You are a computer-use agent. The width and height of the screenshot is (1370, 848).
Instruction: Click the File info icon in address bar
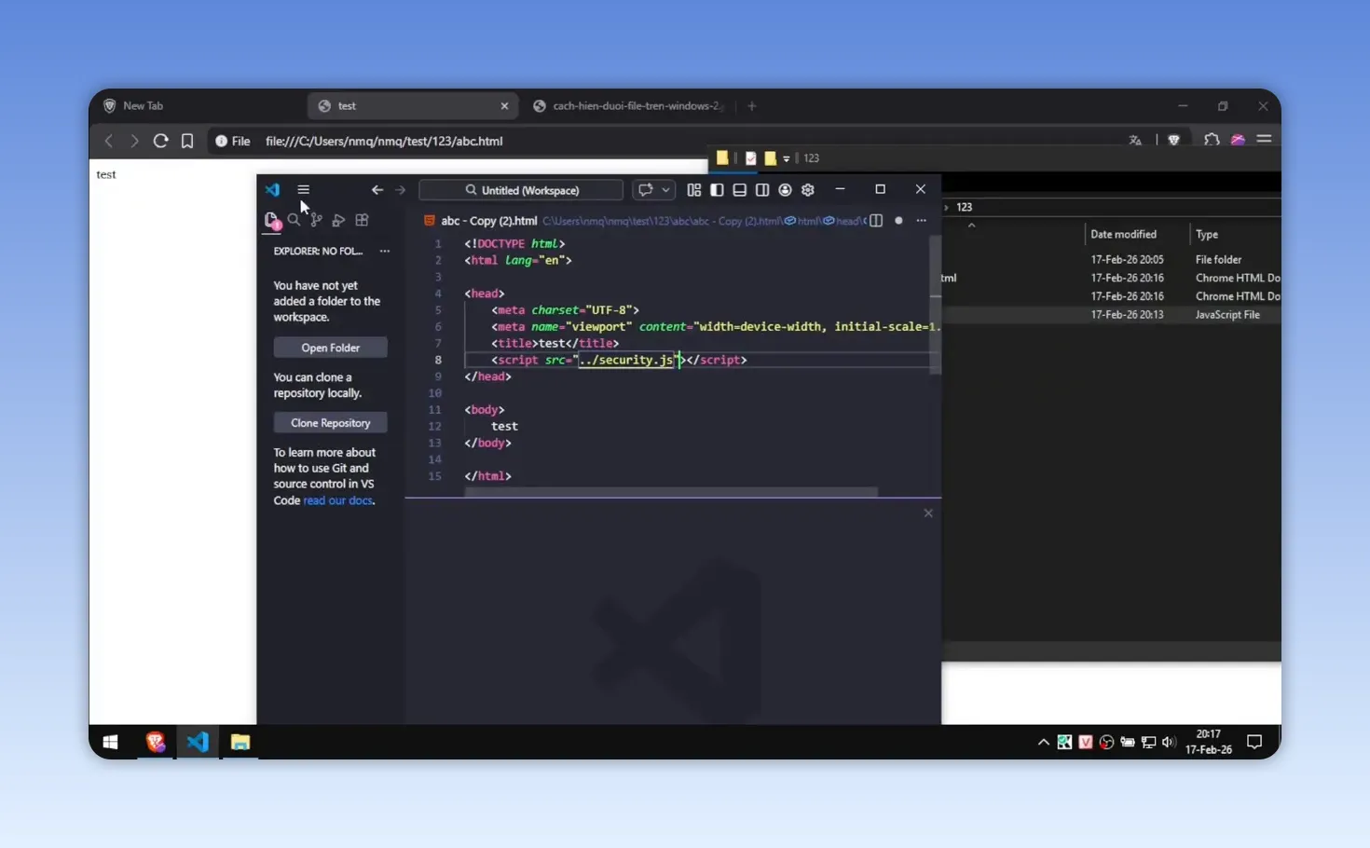(x=233, y=141)
